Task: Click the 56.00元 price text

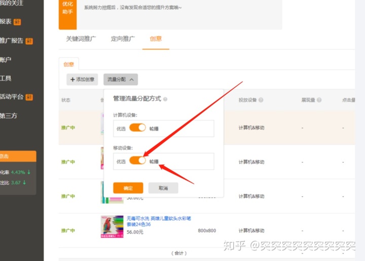Action: [x=135, y=232]
